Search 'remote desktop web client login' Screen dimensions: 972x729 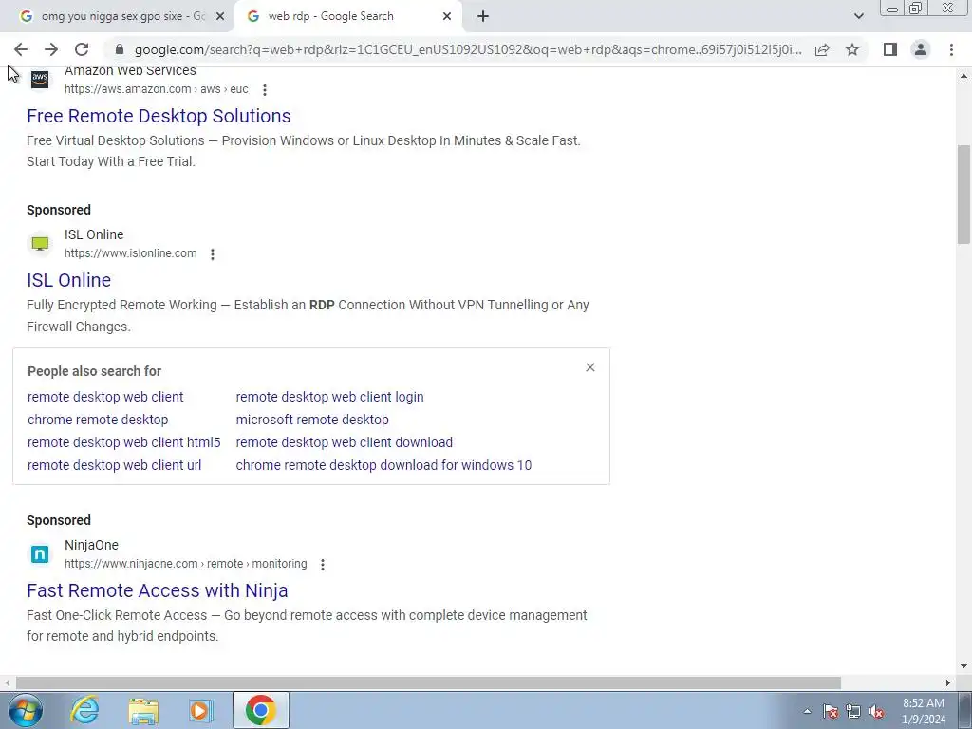[x=329, y=397]
